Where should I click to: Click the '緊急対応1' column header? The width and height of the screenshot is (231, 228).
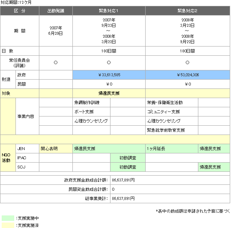click(x=109, y=11)
